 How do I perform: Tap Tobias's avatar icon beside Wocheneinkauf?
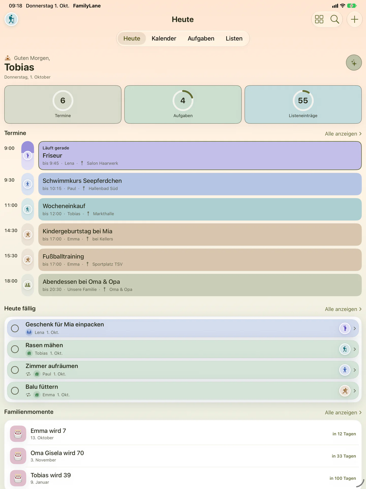(x=28, y=209)
